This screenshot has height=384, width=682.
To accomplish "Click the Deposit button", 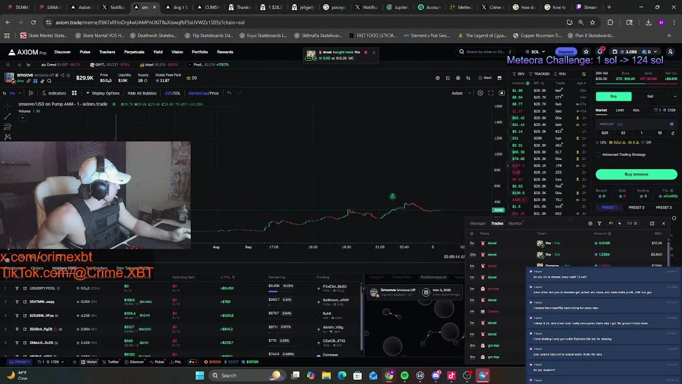I will 566,52.
